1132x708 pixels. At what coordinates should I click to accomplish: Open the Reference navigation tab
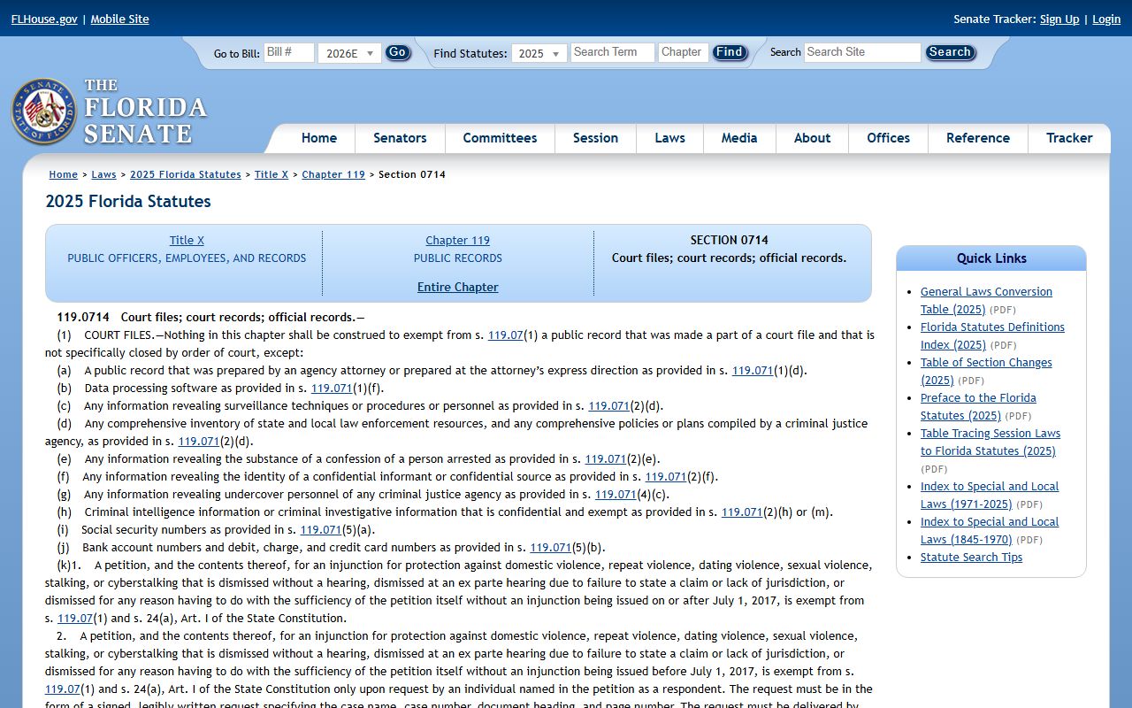coord(977,138)
